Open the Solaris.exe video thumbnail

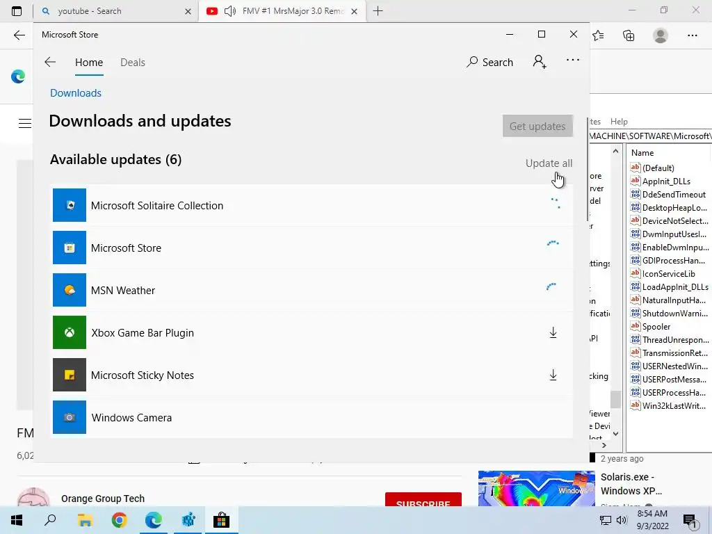point(536,489)
